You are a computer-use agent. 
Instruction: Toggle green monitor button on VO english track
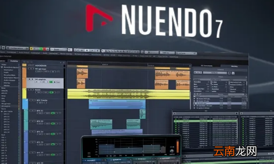51,82
